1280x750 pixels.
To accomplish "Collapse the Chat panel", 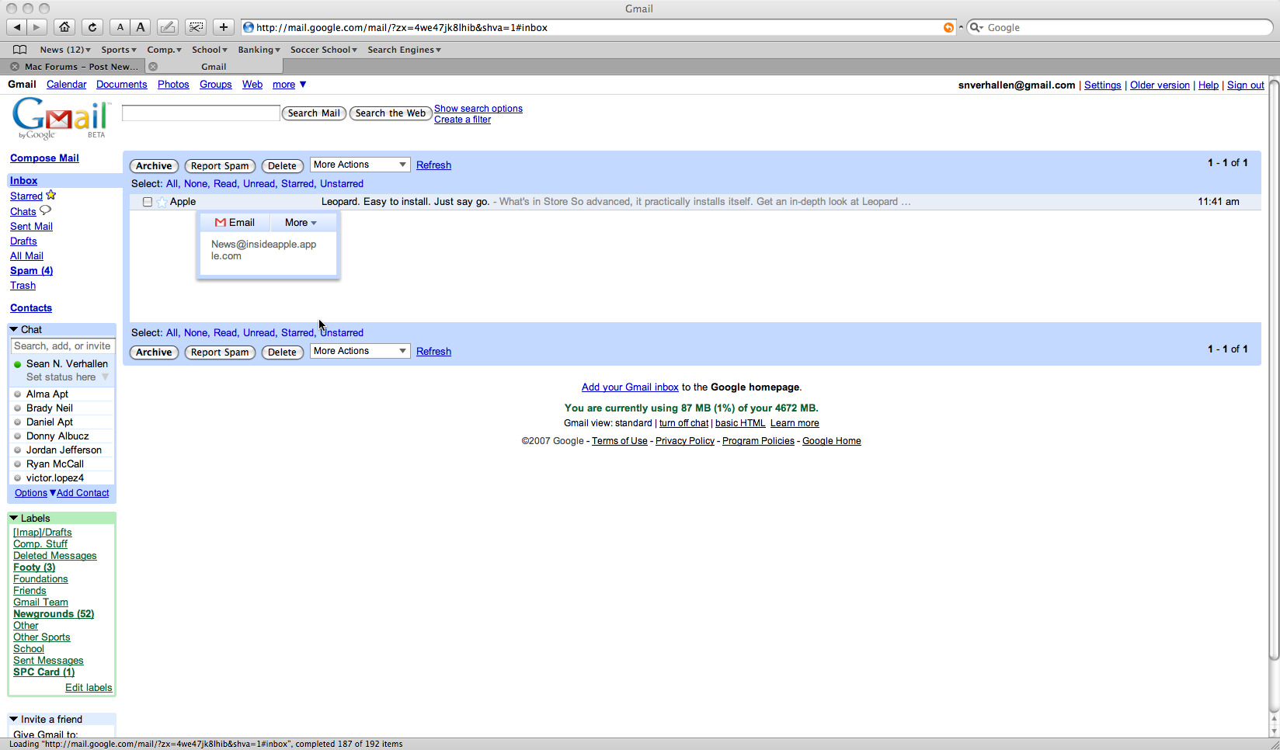I will [x=13, y=329].
